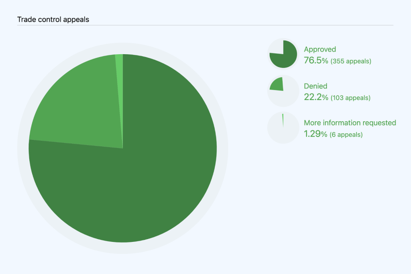The width and height of the screenshot is (411, 274).
Task: Click the (103 appeals) count text
Action: point(350,98)
